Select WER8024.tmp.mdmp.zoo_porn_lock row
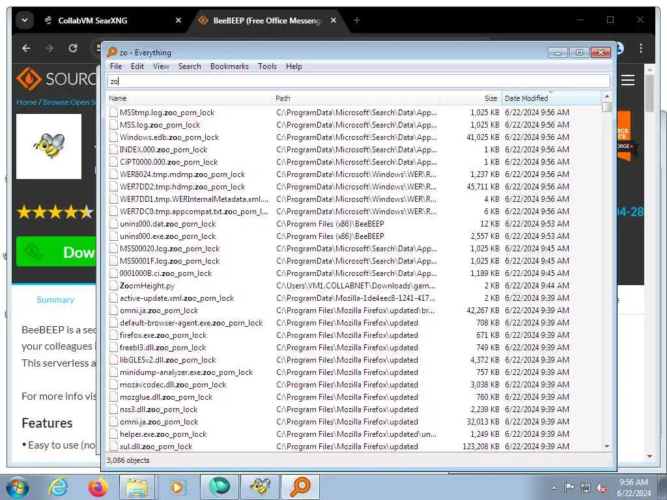Image resolution: width=667 pixels, height=500 pixels. coord(354,174)
